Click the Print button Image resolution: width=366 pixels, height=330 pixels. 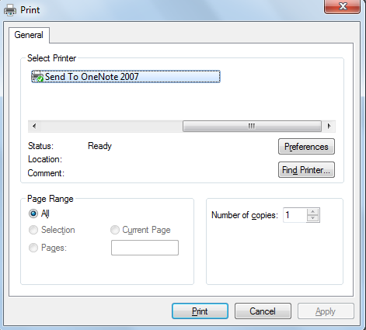click(200, 311)
